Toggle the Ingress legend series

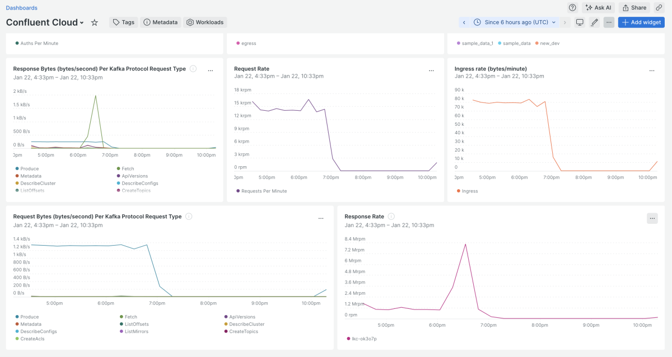(469, 191)
